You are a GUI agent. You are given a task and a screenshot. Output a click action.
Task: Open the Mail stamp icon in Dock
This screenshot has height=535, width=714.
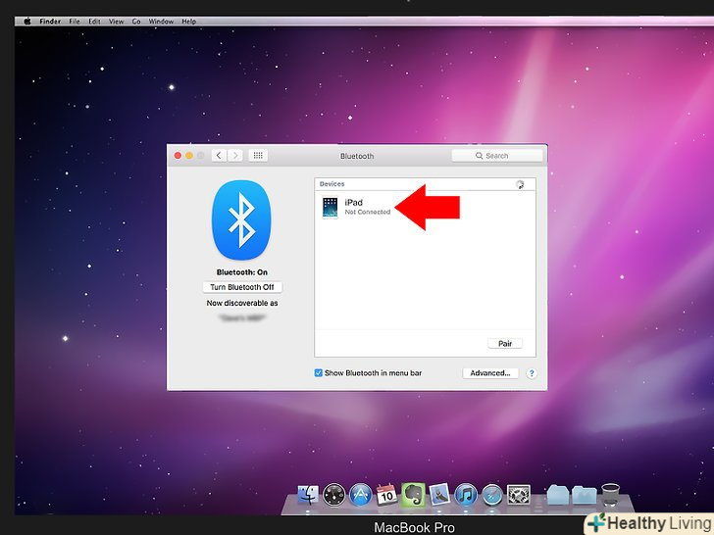pos(439,495)
